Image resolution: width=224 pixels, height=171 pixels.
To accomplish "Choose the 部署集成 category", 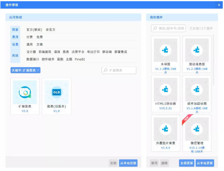I will 120,52.
